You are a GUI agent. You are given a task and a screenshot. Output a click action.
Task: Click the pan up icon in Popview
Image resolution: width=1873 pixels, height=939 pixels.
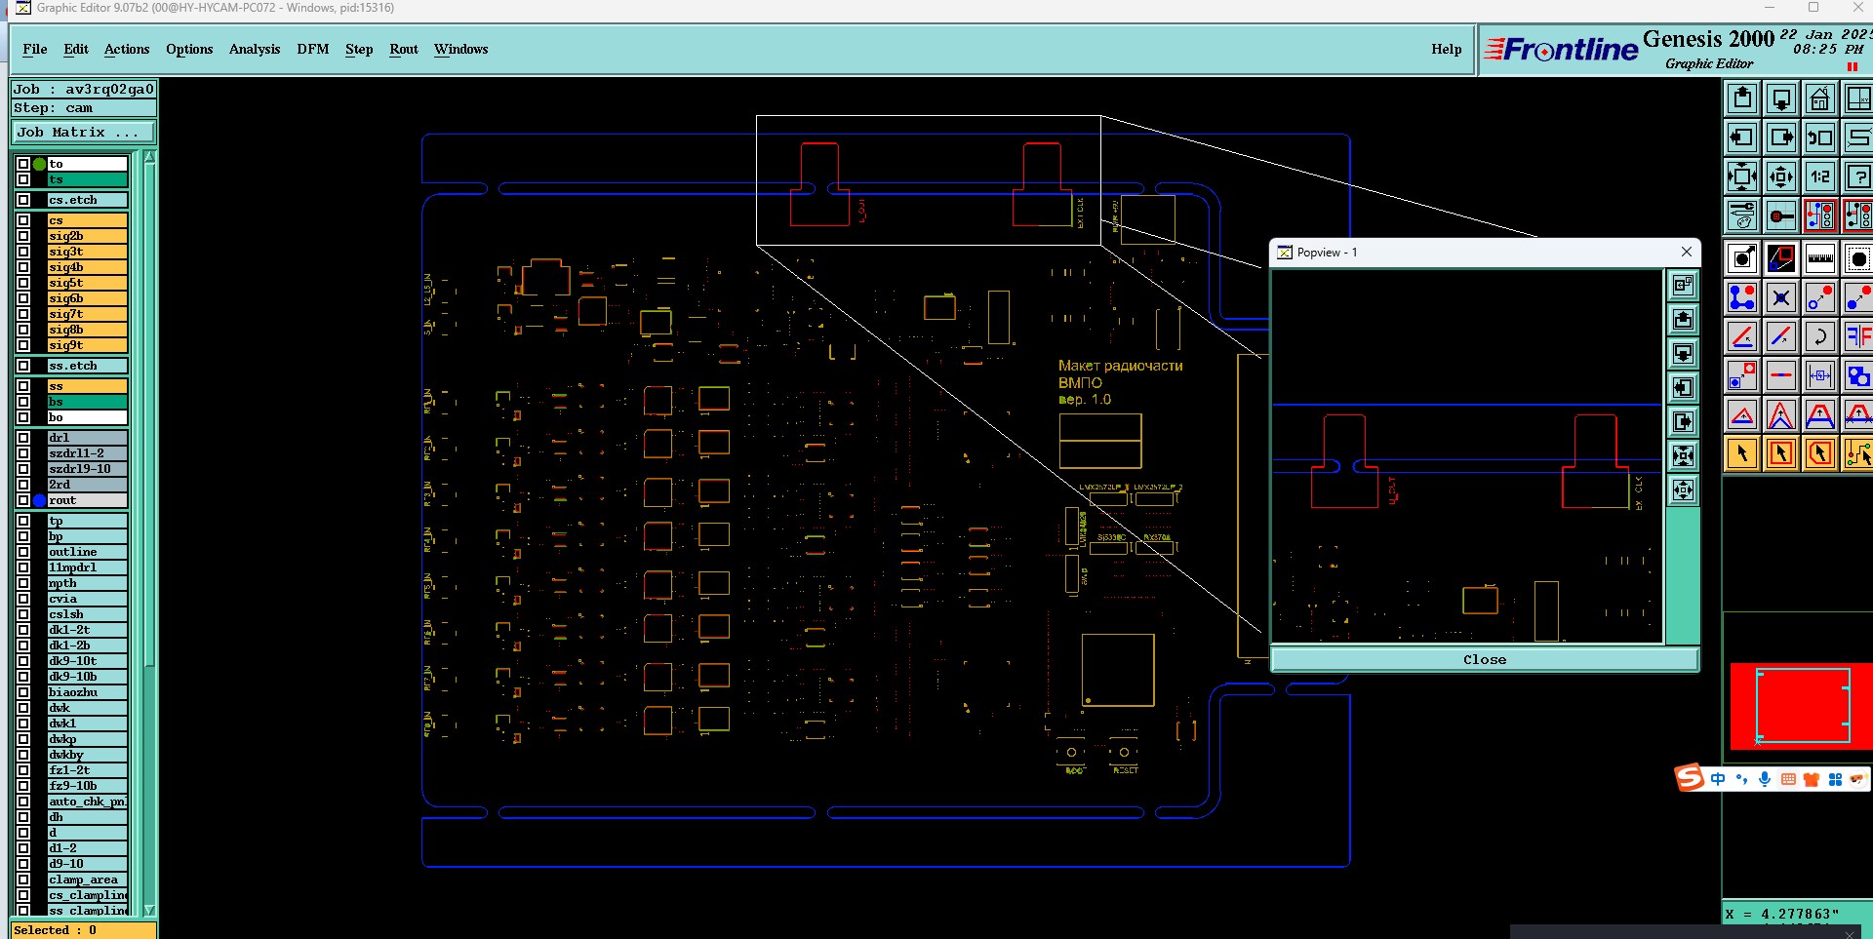1683,320
